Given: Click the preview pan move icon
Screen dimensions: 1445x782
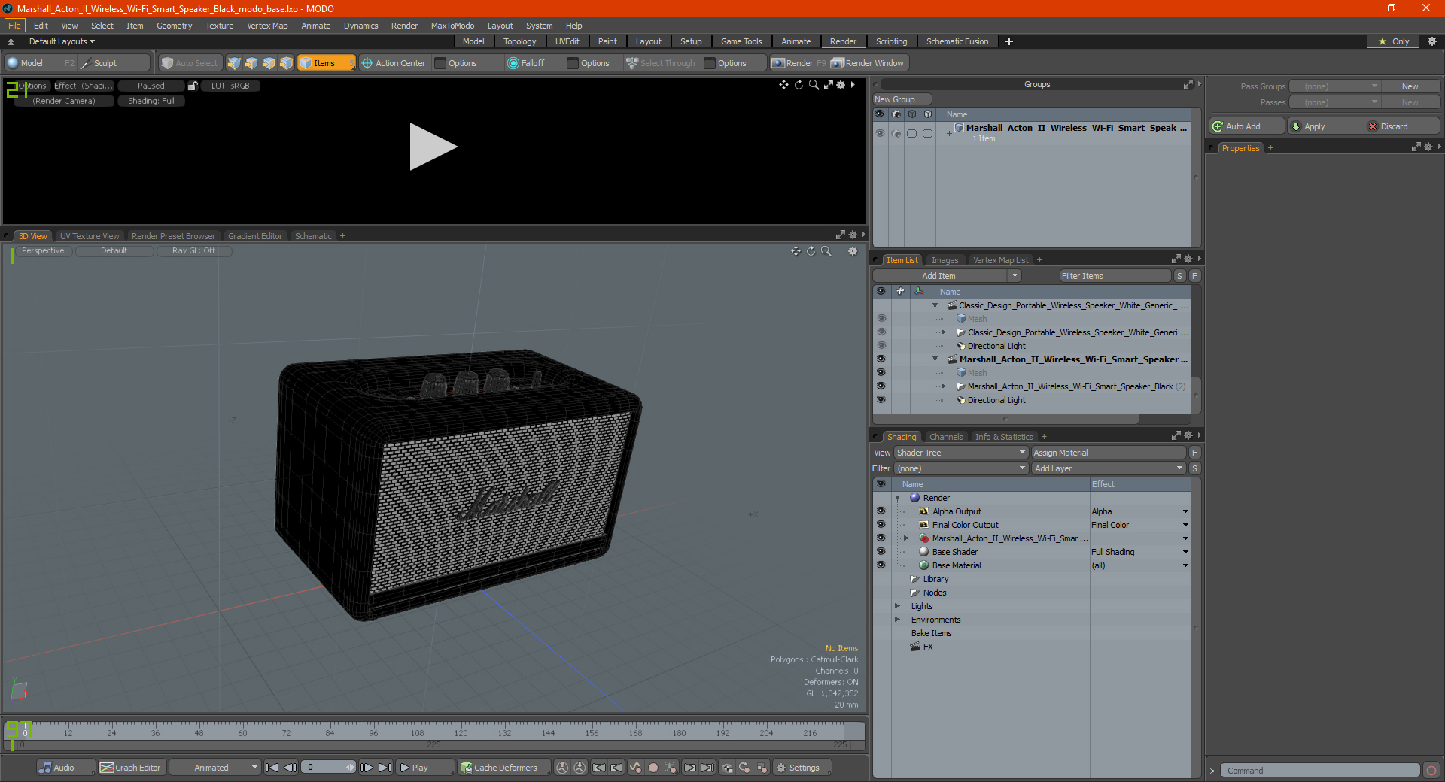Looking at the screenshot, I should pyautogui.click(x=784, y=85).
